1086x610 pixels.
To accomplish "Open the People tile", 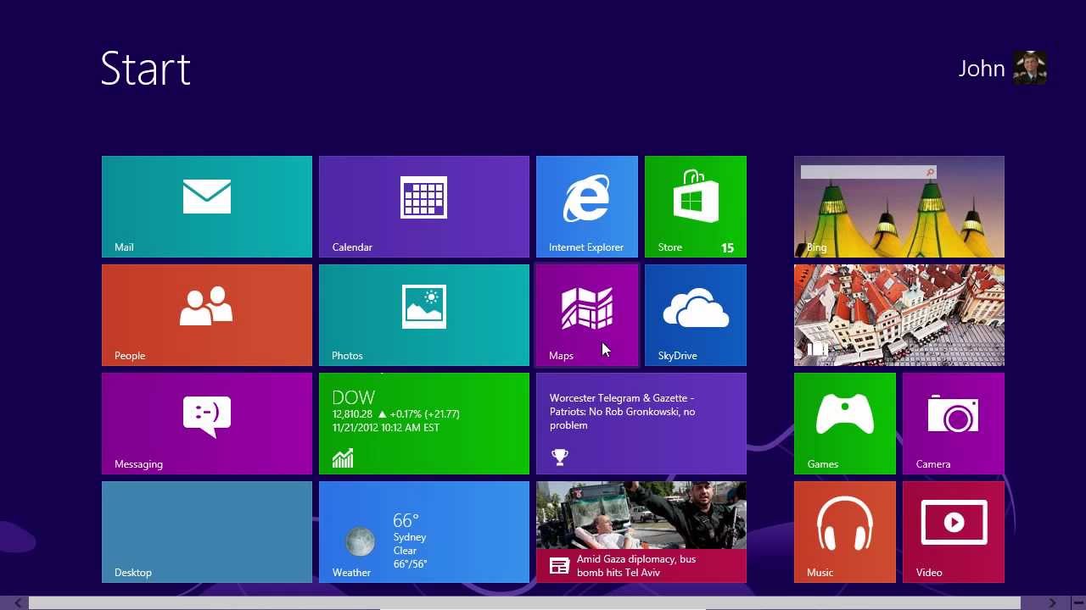I will (207, 315).
